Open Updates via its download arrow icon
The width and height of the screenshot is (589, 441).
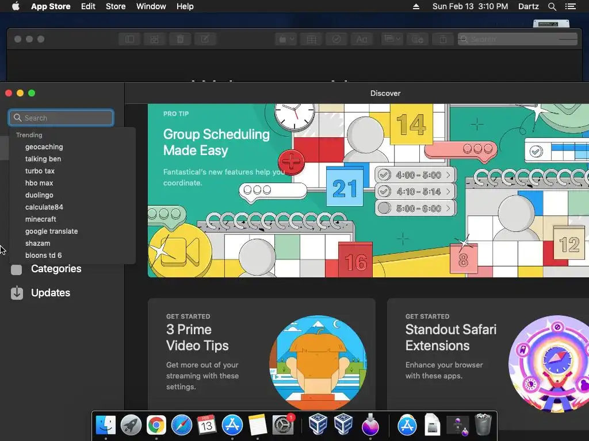17,293
